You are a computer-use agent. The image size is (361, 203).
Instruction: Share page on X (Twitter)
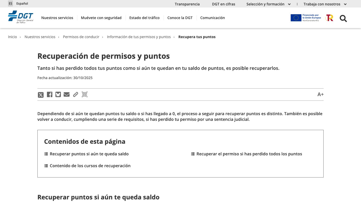tap(41, 95)
